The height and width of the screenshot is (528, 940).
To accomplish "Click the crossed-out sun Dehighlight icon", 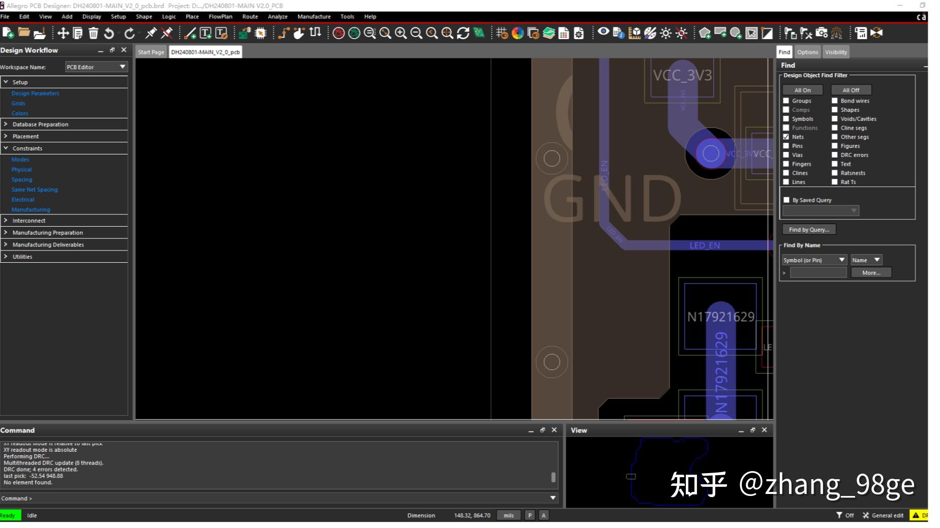I will [x=681, y=33].
